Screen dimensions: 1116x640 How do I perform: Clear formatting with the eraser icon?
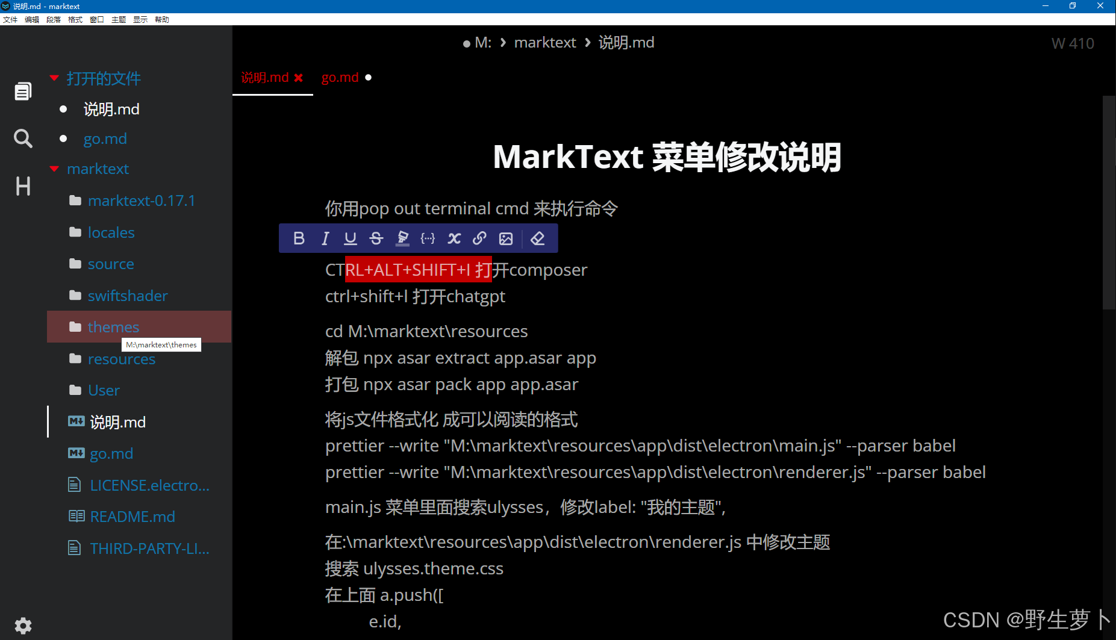538,238
